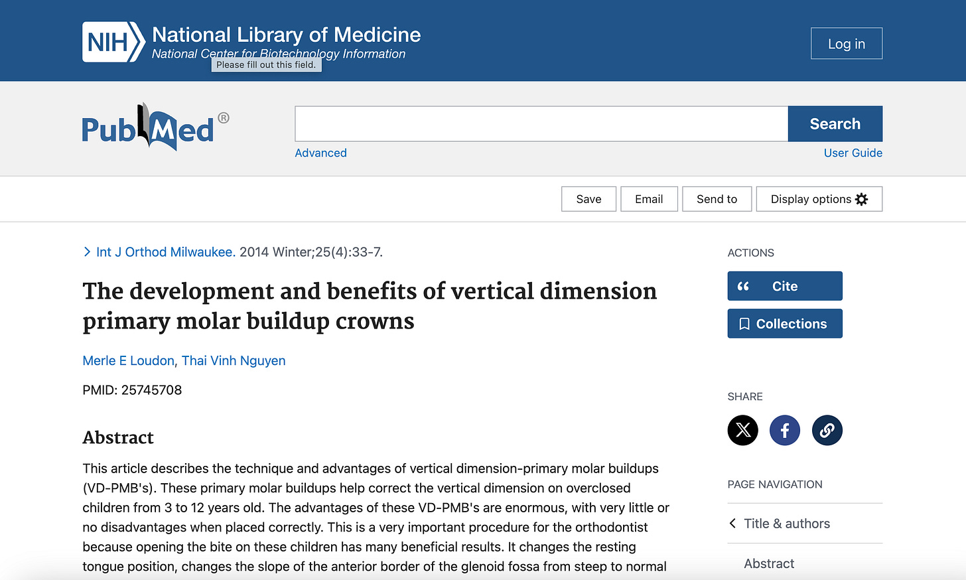The width and height of the screenshot is (966, 580).
Task: Click the ACTIONS sidebar label
Action: click(x=750, y=253)
